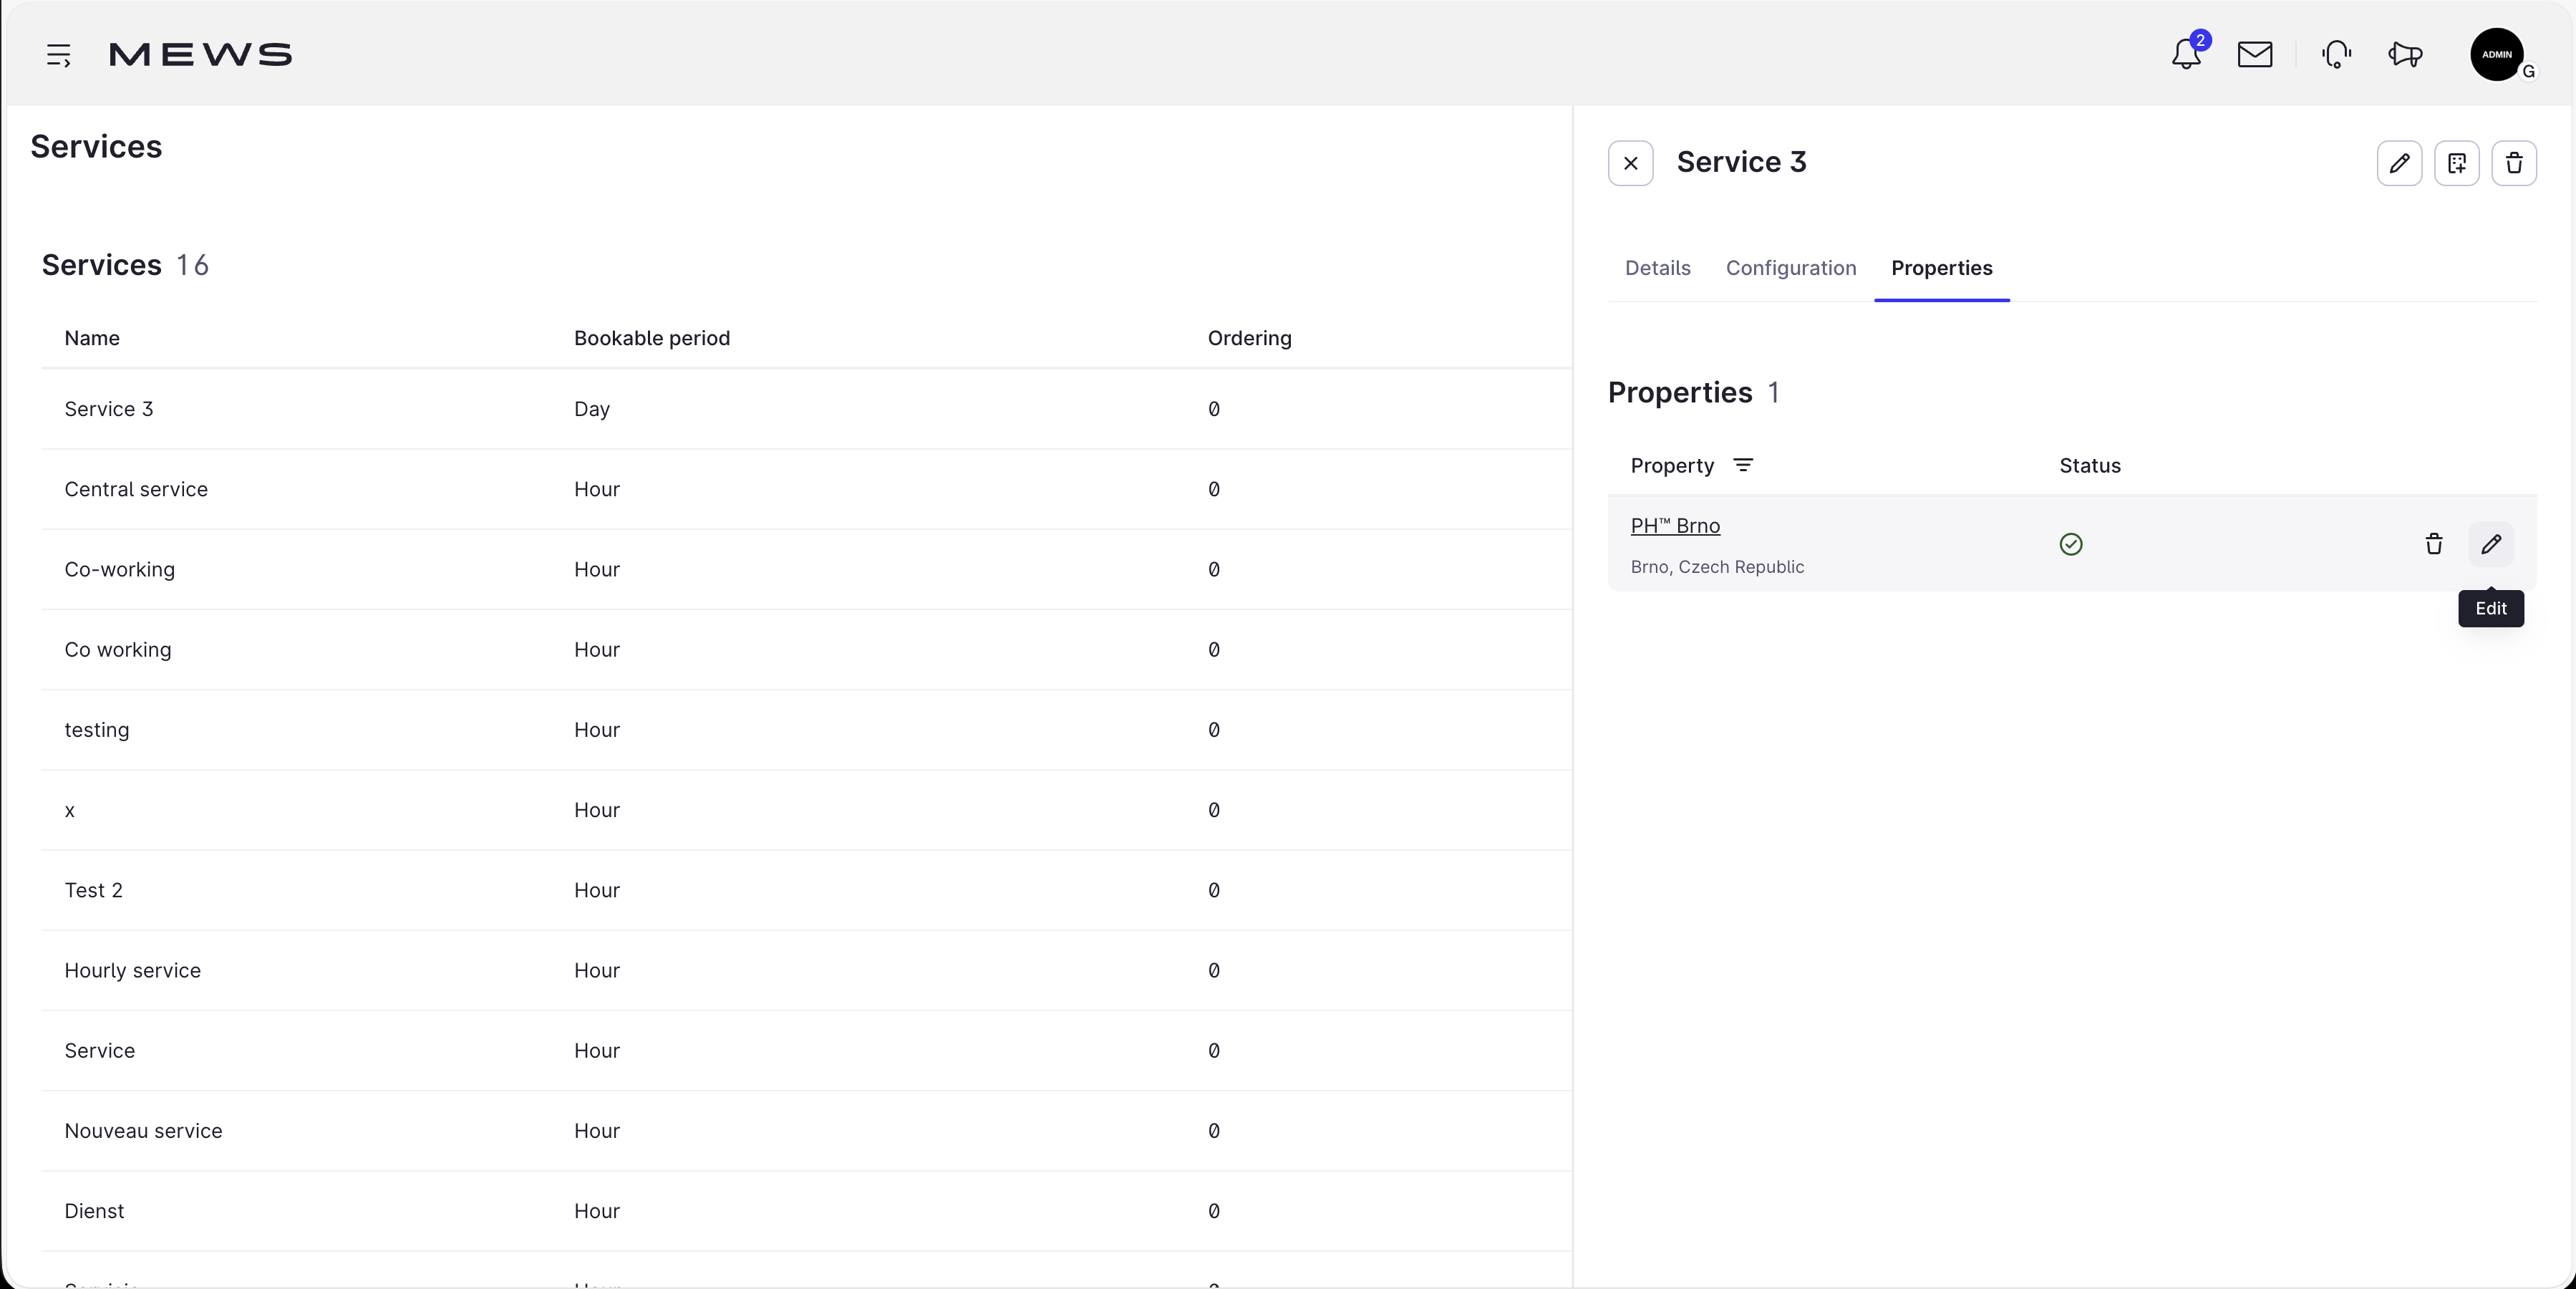Close the Service 3 panel
Viewport: 2576px width, 1289px height.
coord(1631,163)
